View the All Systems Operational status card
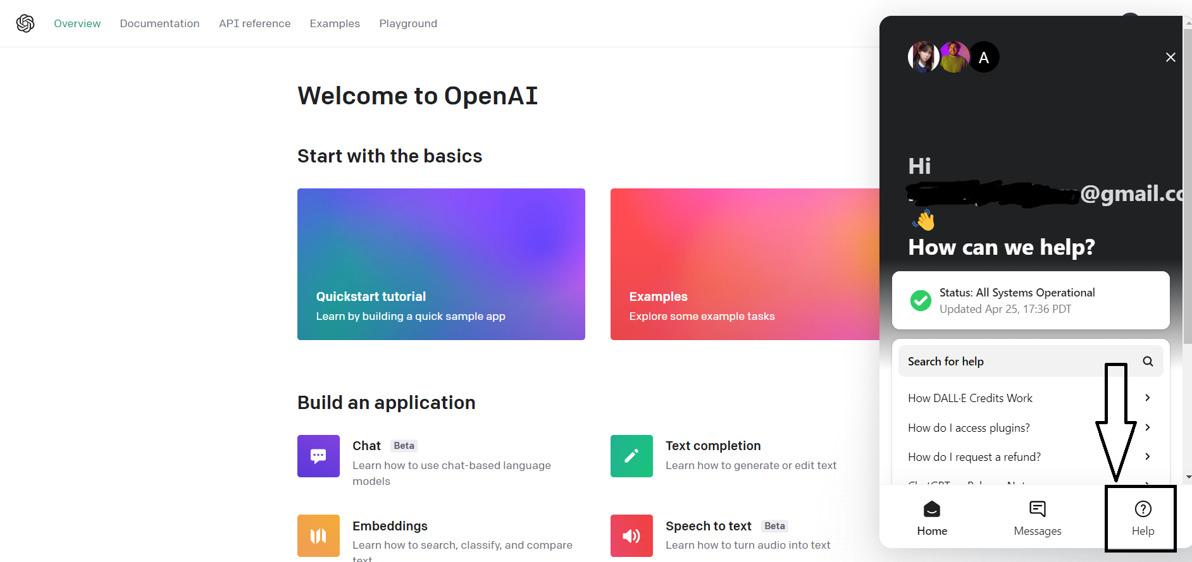This screenshot has height=562, width=1192. [1030, 300]
